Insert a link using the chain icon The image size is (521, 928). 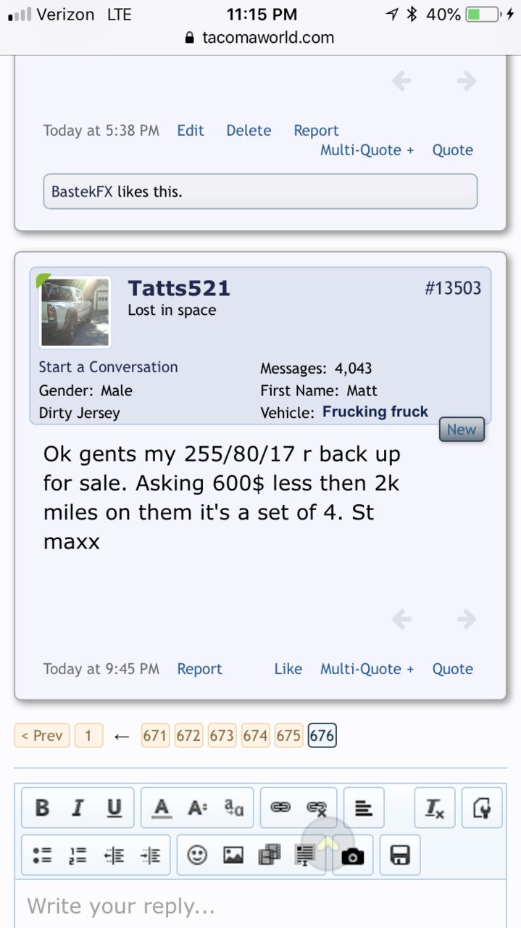click(280, 808)
